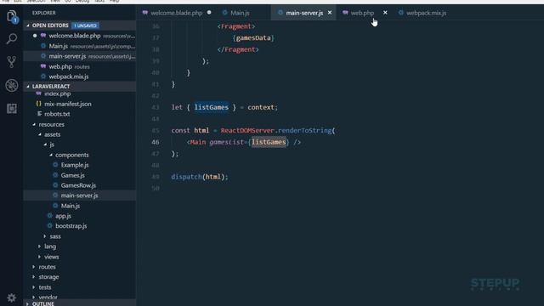Viewport: 544px width, 306px height.
Task: Click listGames on the let line
Action: 212,107
